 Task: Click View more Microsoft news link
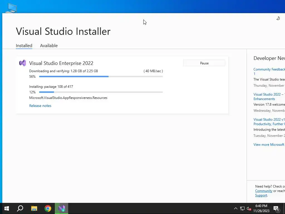(269, 145)
